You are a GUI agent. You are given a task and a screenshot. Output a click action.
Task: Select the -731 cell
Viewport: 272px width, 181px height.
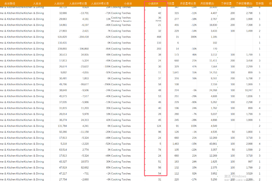tap(86, 173)
